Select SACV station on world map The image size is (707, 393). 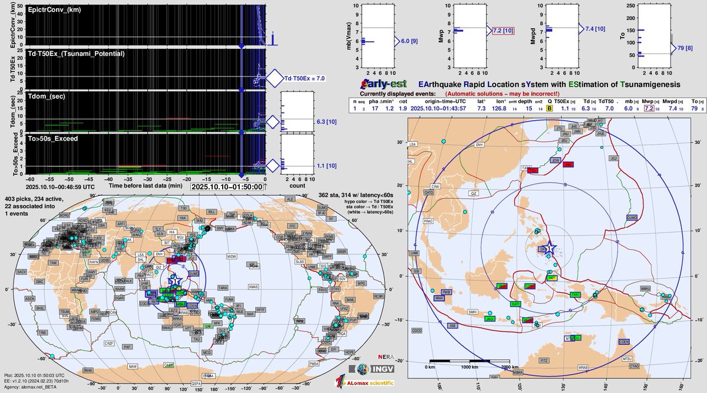point(22,272)
